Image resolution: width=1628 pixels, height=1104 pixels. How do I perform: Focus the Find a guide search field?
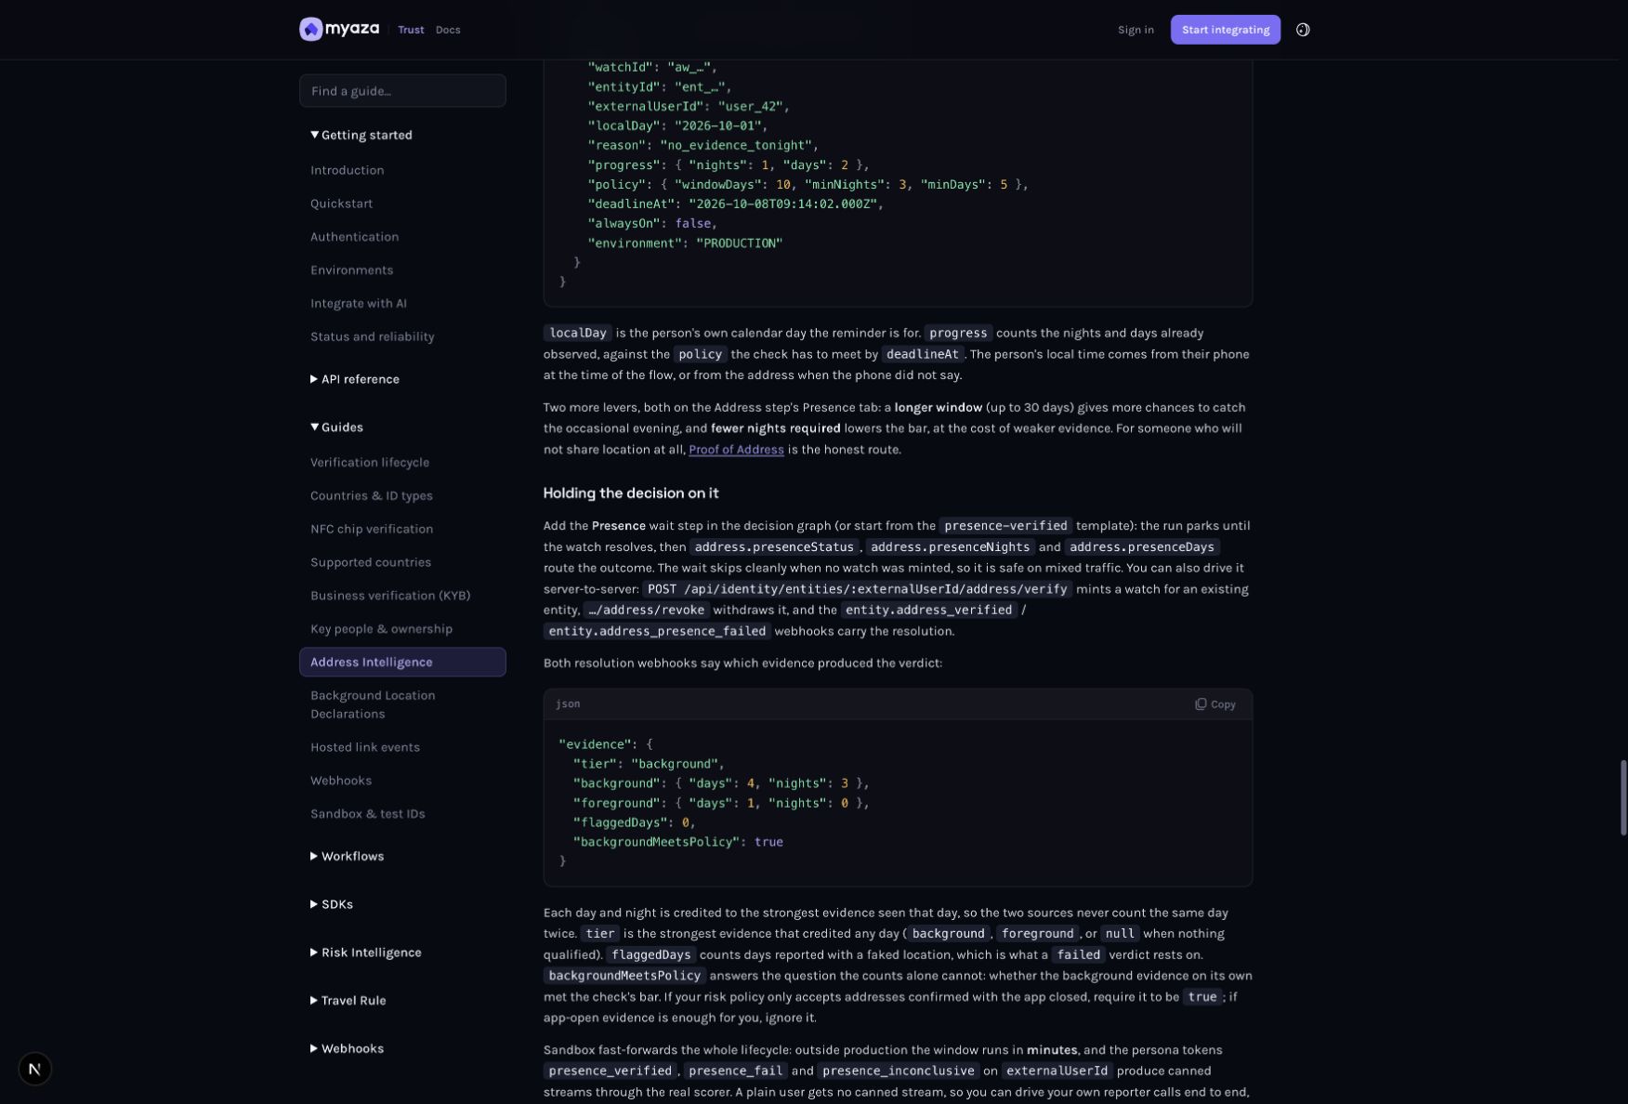pos(402,91)
